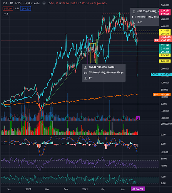Image resolution: width=172 pixels, height=193 pixels.
Task: Open the RH symbol selector in chart title
Action: coord(5,3)
